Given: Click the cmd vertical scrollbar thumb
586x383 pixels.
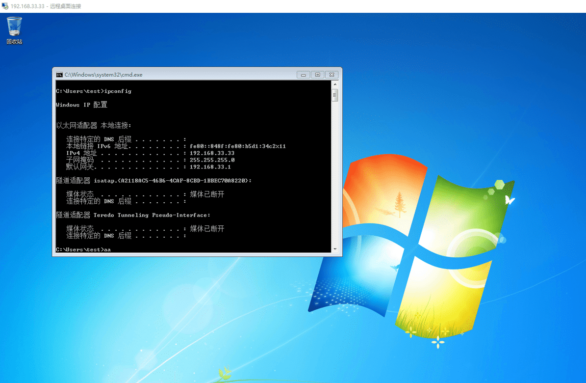Looking at the screenshot, I should (x=335, y=95).
